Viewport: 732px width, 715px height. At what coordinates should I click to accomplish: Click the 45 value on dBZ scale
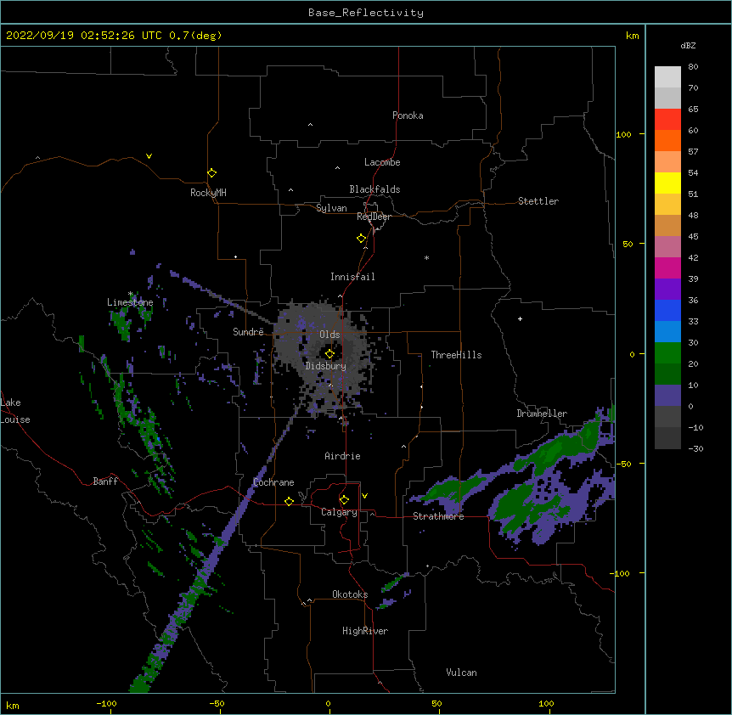click(x=693, y=237)
